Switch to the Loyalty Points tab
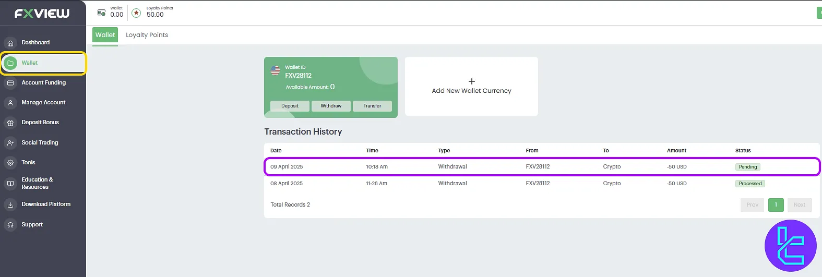The width and height of the screenshot is (822, 277). (x=147, y=35)
